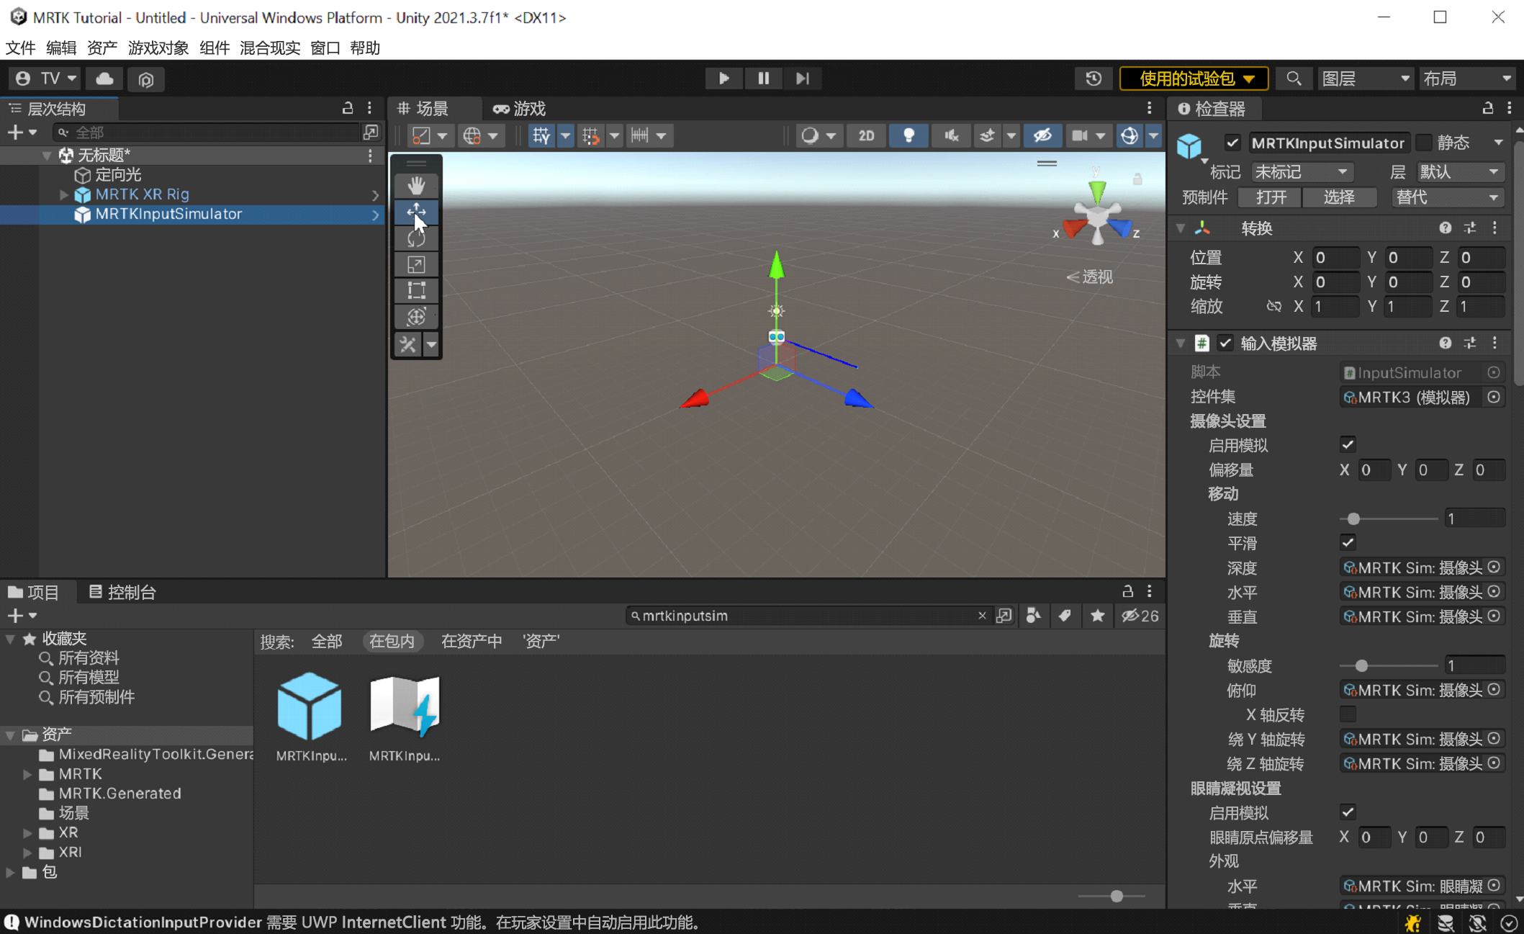Click the favorite star filter in Project
The height and width of the screenshot is (934, 1524).
(1097, 616)
